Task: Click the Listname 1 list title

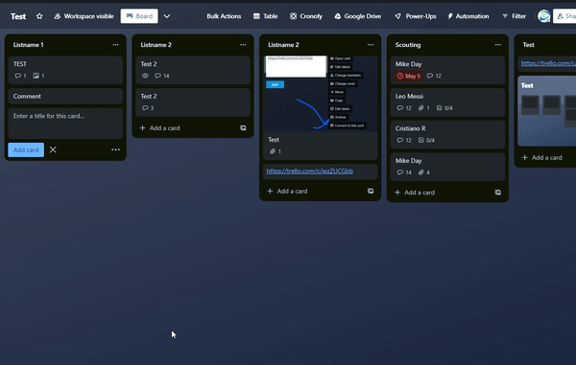Action: (28, 45)
